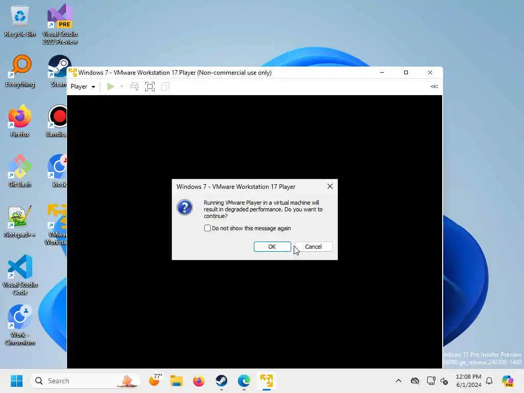Click Send Ctrl+Alt+Del toolbar icon
524x393 pixels.
point(135,86)
